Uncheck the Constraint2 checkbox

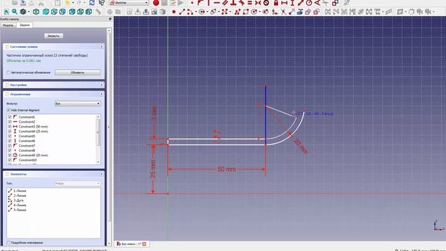tap(10, 122)
